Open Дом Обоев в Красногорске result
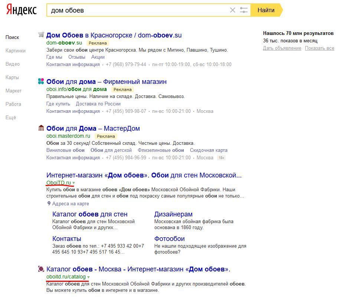The width and height of the screenshot is (344, 300). pos(114,35)
